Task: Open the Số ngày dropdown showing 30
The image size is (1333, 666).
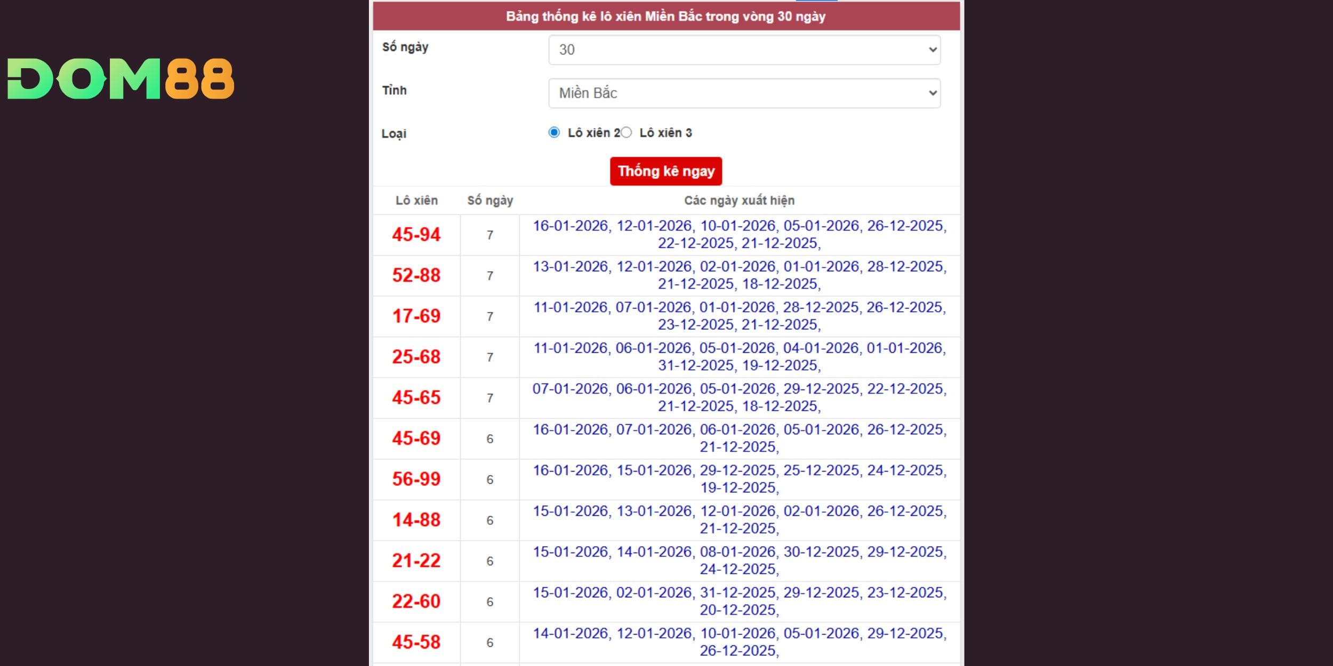Action: pos(744,50)
